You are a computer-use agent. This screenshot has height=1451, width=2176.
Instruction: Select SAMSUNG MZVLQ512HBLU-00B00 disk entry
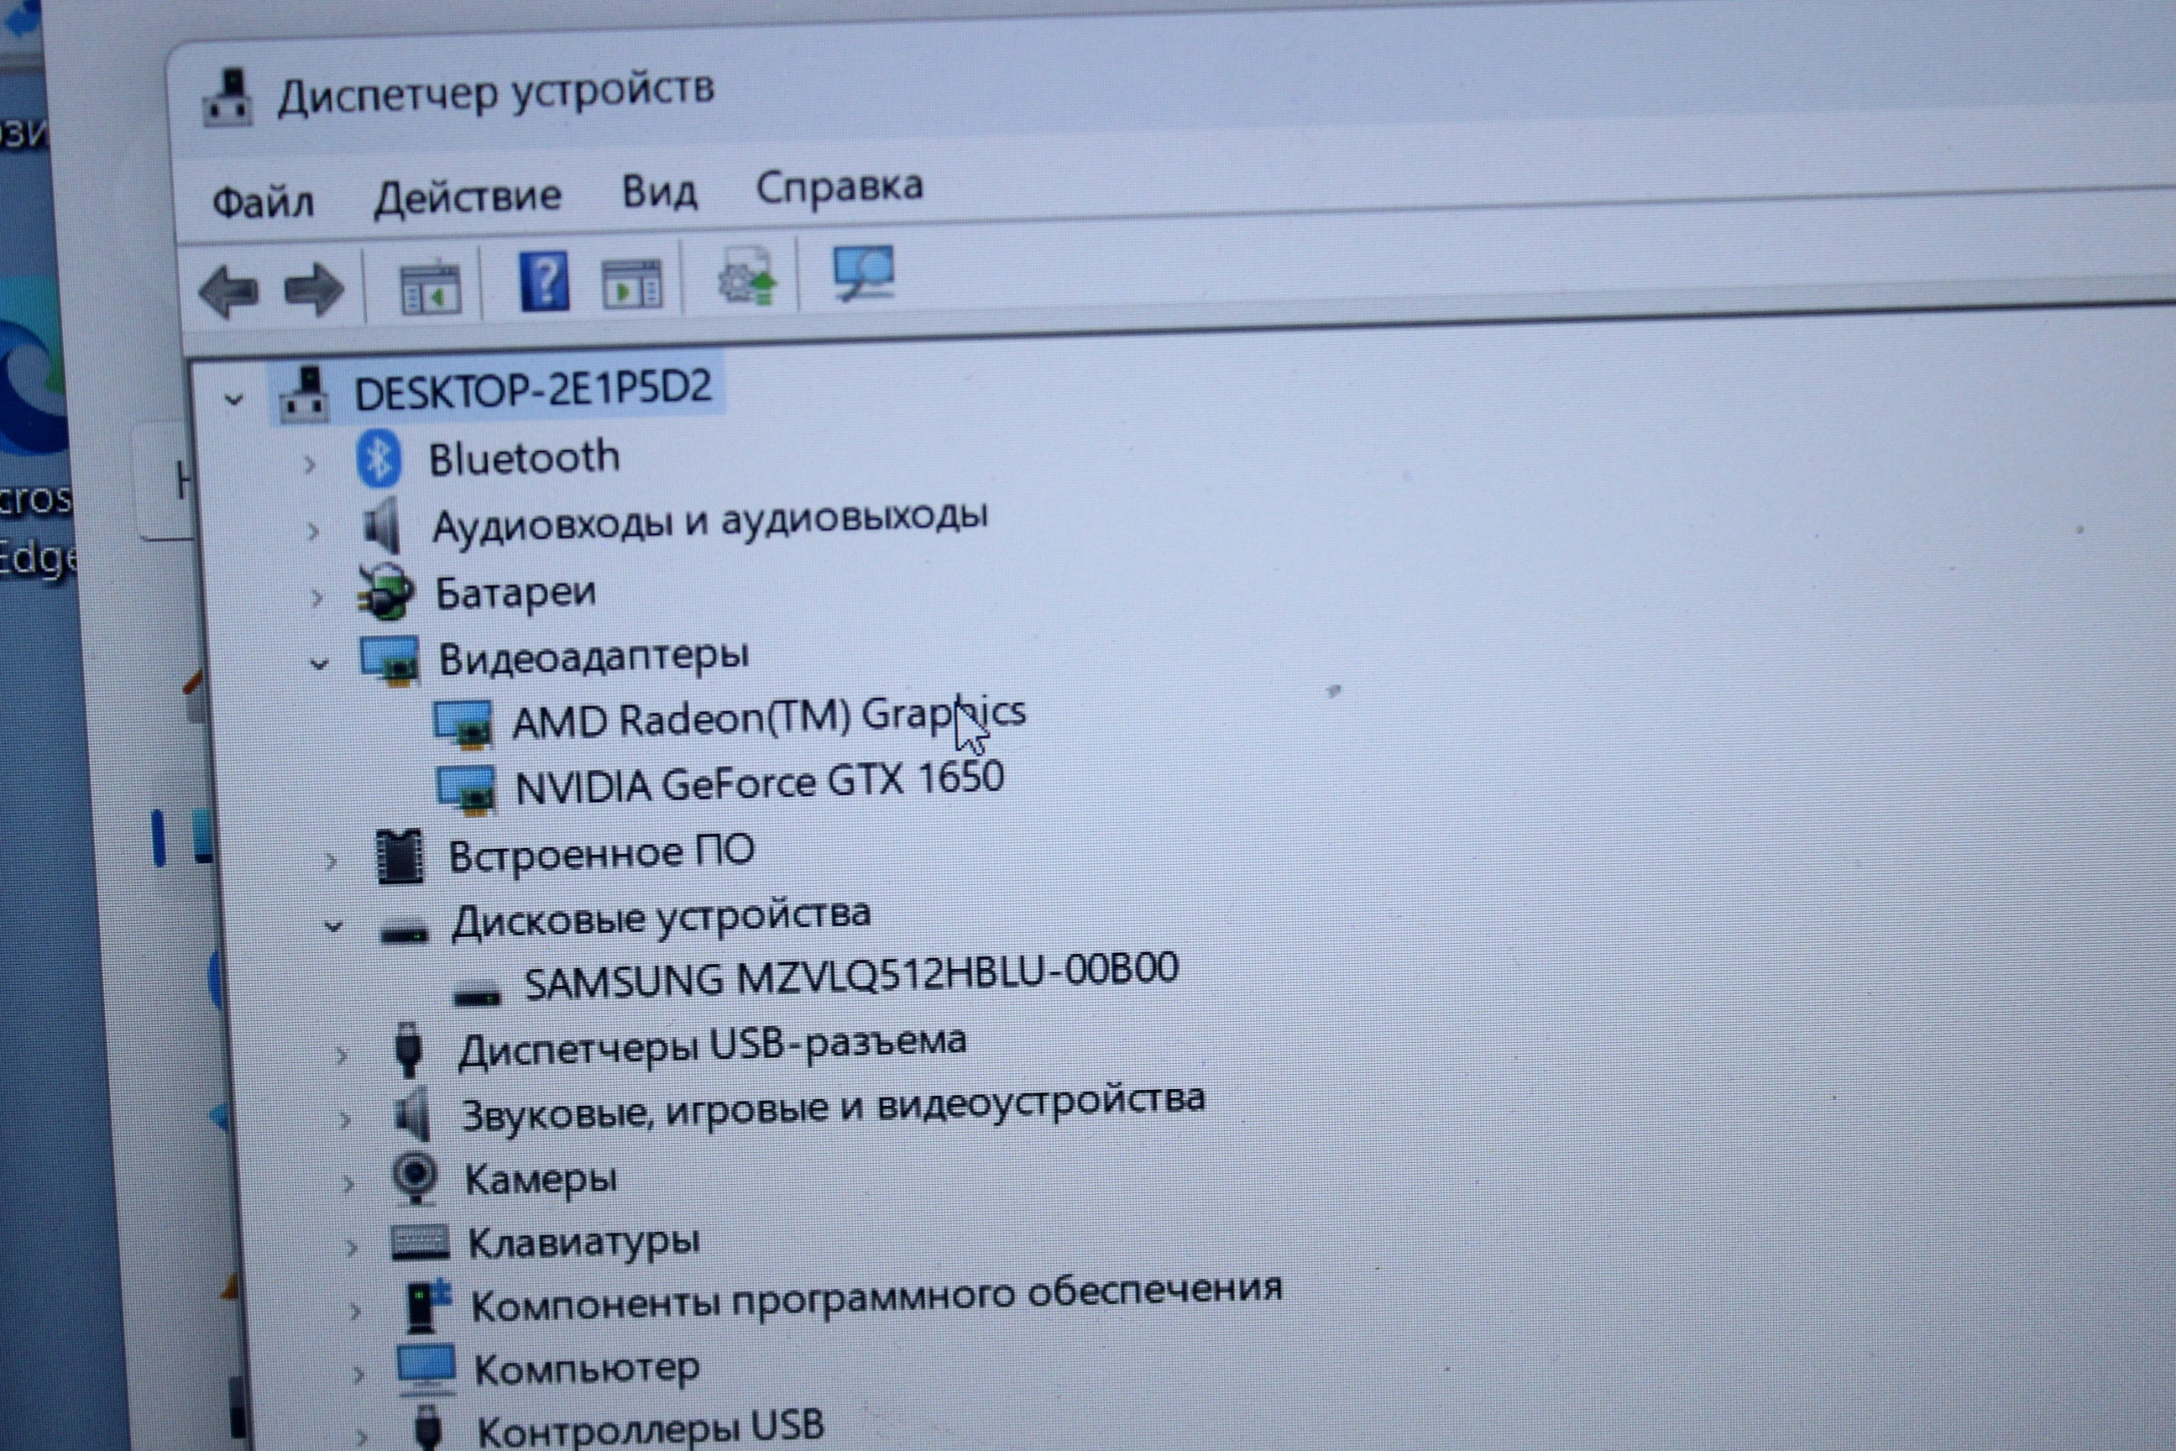851,978
